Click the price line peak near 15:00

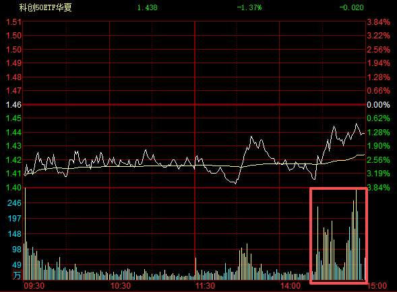(357, 124)
